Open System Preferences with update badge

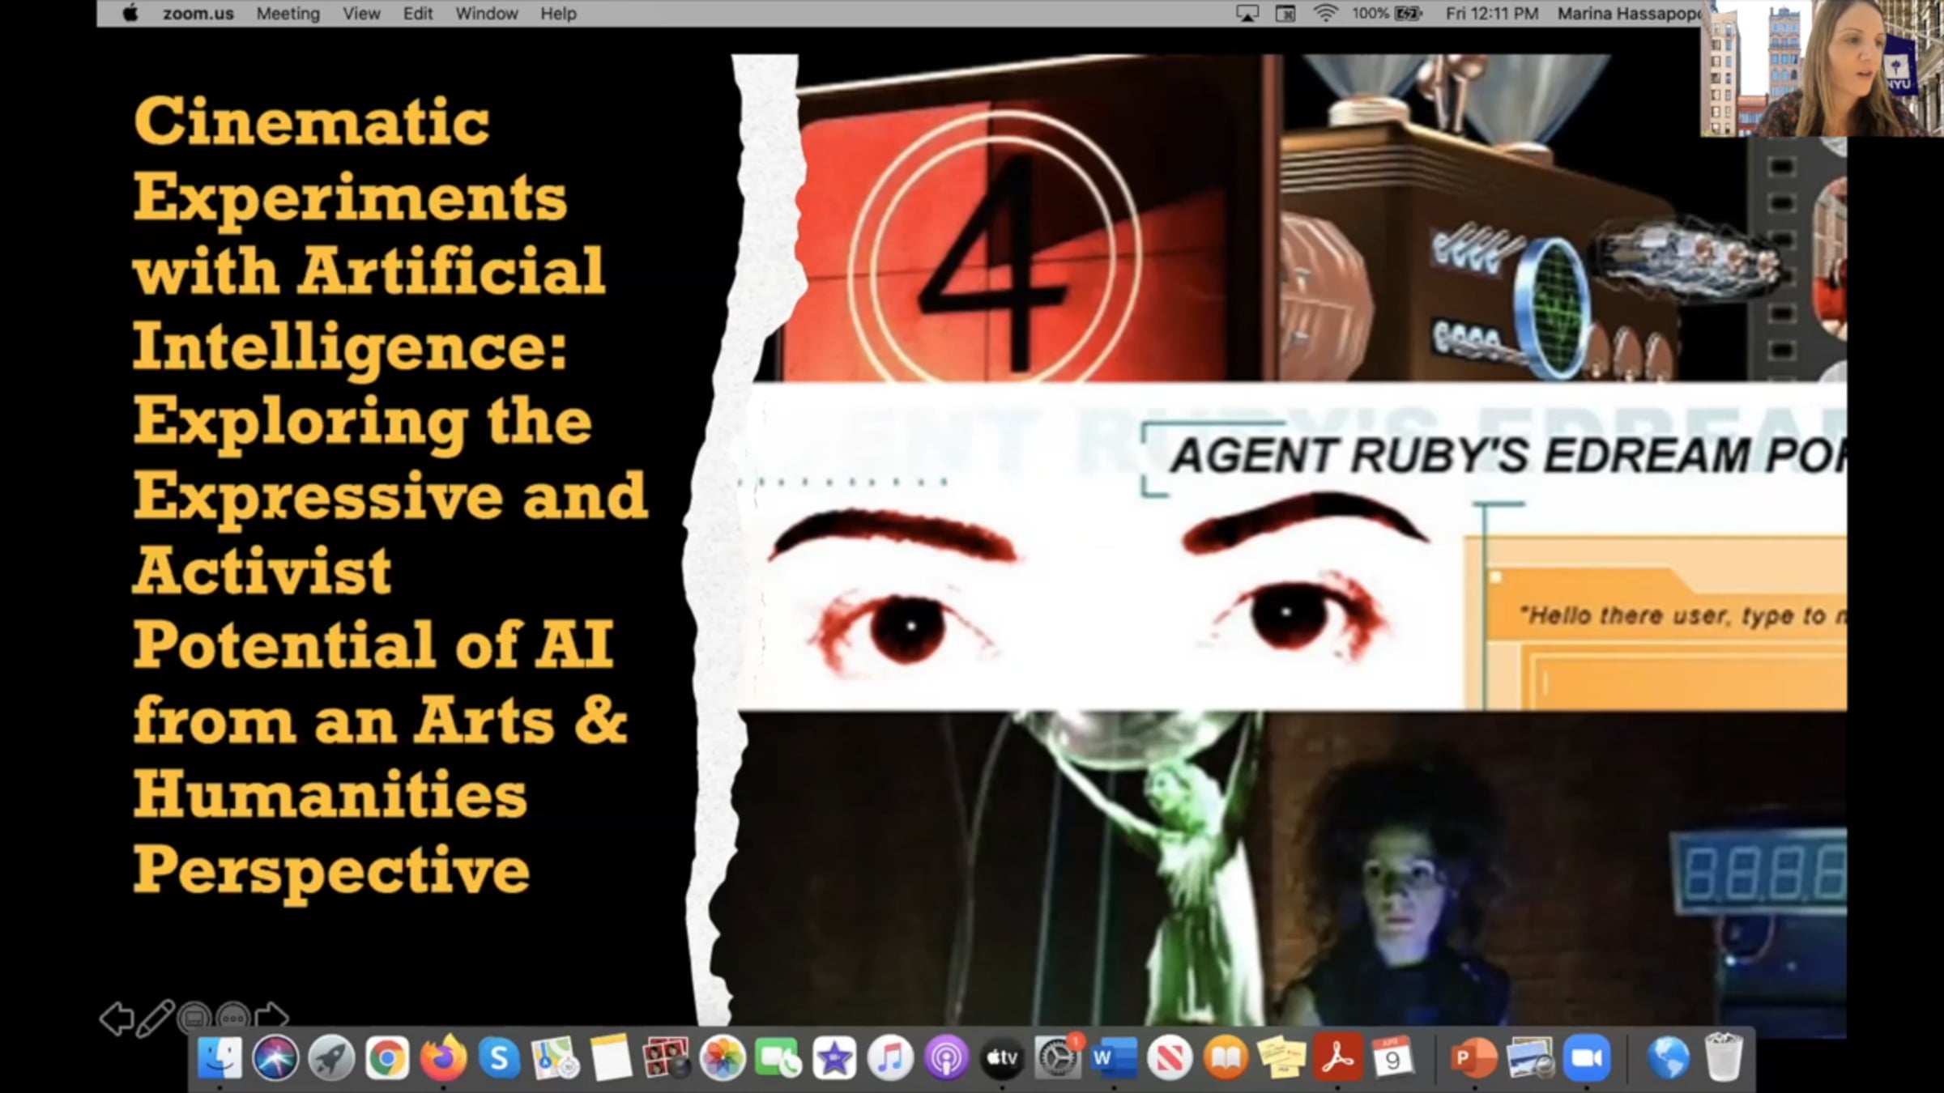[1058, 1058]
